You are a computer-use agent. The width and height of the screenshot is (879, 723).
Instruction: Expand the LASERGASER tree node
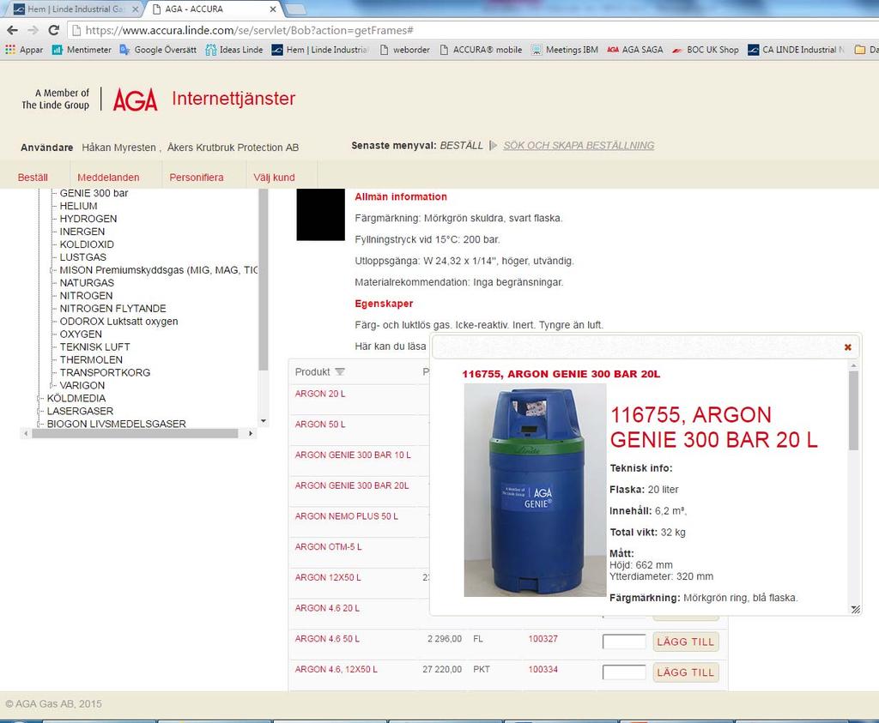coord(39,412)
